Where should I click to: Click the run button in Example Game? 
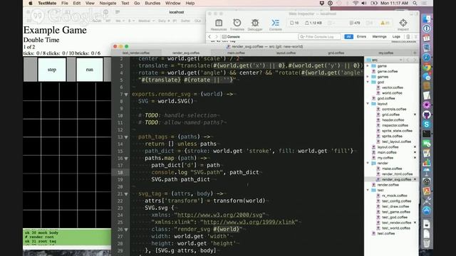point(90,70)
